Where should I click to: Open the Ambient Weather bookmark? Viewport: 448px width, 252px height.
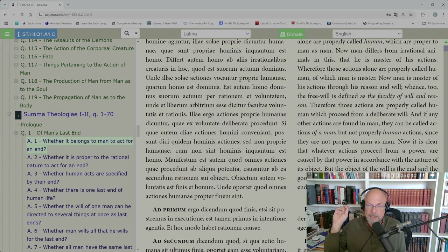[58, 23]
